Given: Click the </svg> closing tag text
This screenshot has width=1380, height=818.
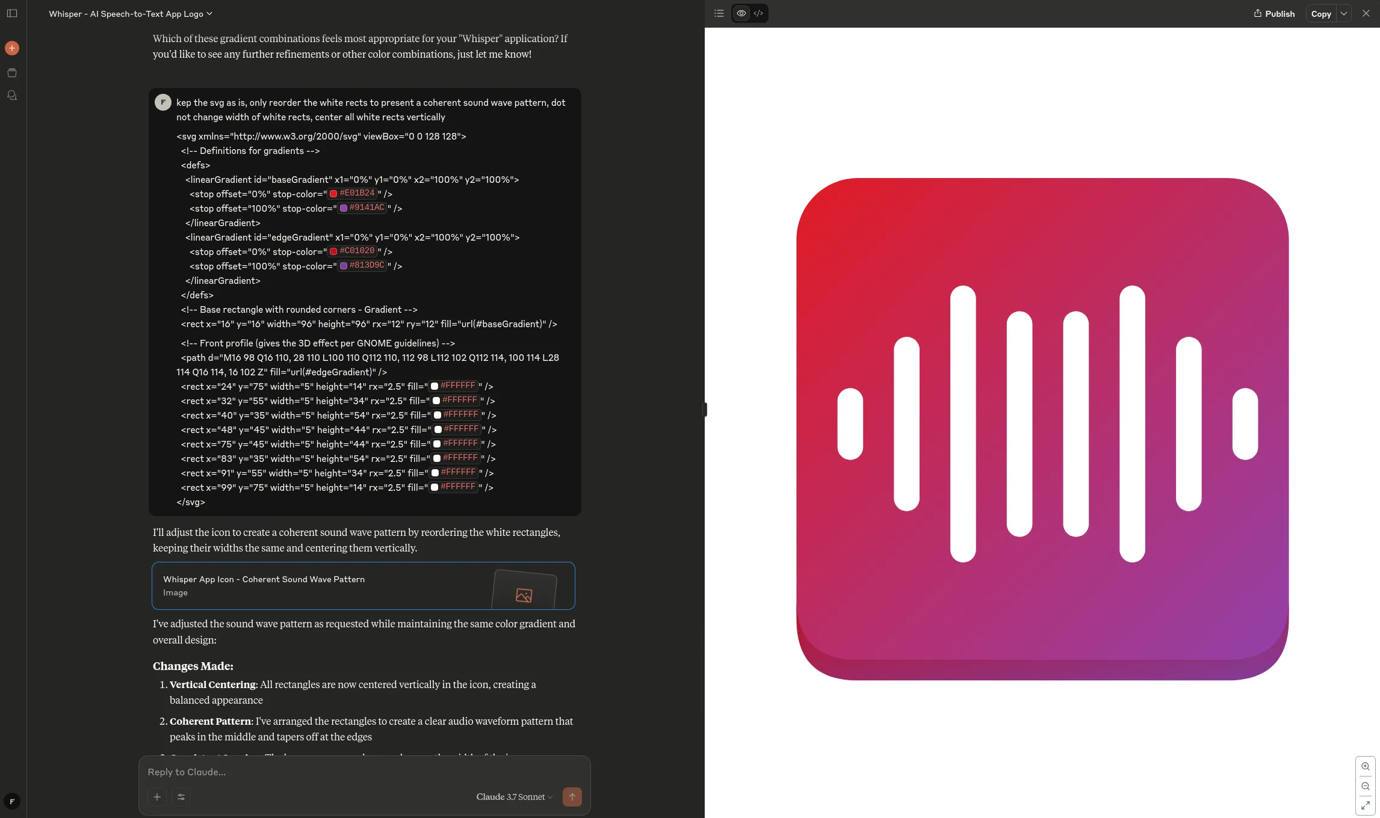Looking at the screenshot, I should 191,502.
